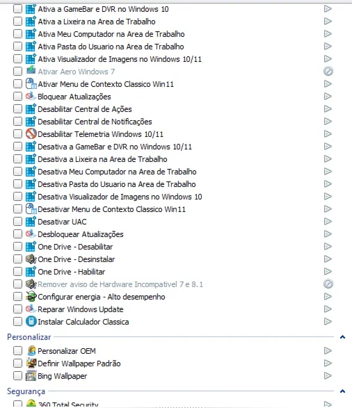Screen dimensions: 352x408
Task: Click the Personalizar OEM icon
Action: 31,351
